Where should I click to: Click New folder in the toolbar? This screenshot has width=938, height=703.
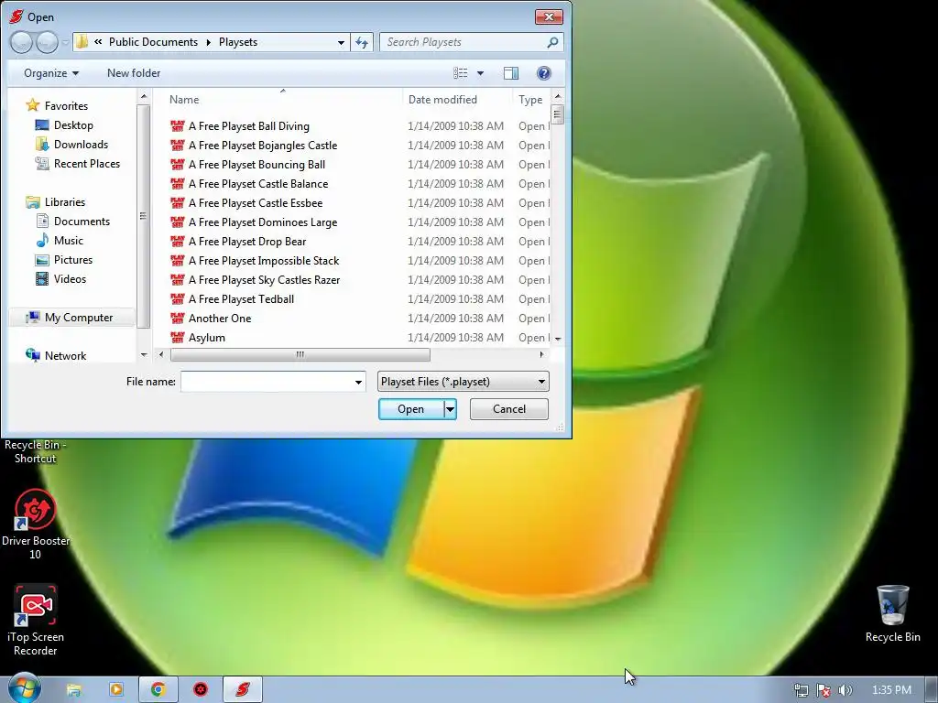pyautogui.click(x=134, y=73)
